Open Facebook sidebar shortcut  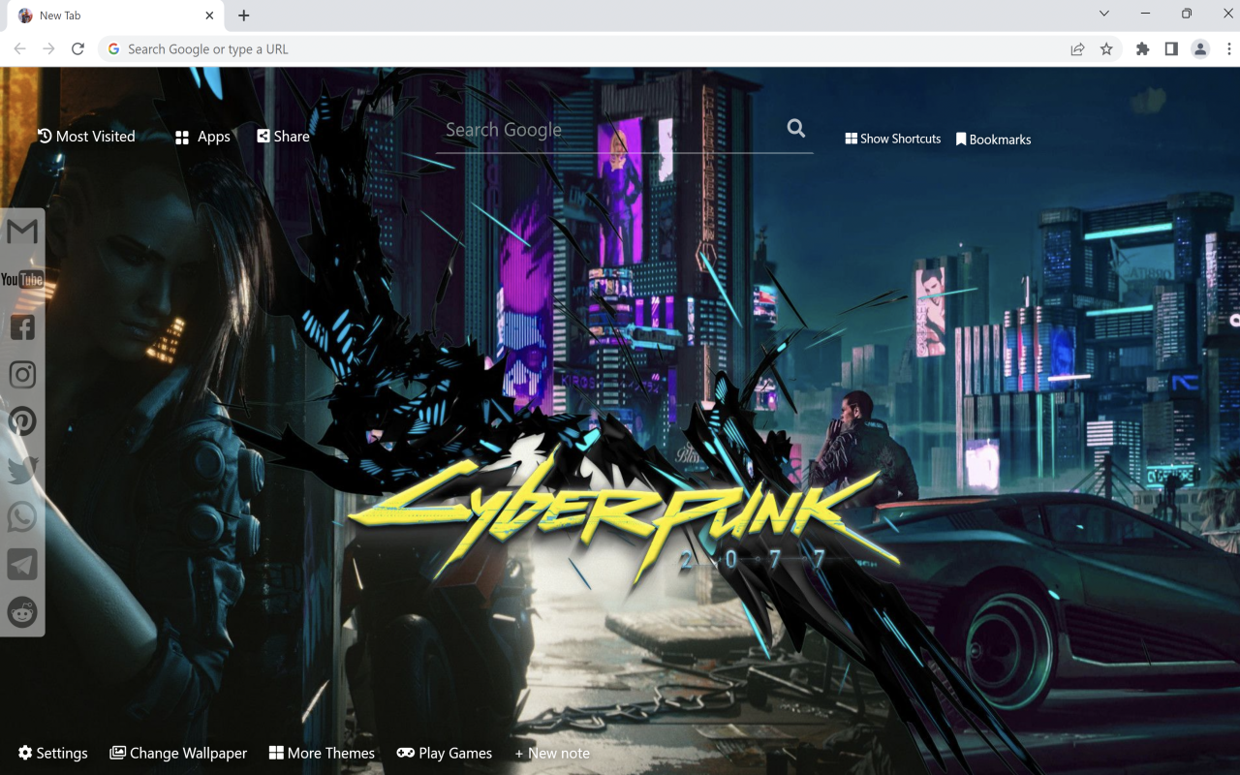coord(22,327)
